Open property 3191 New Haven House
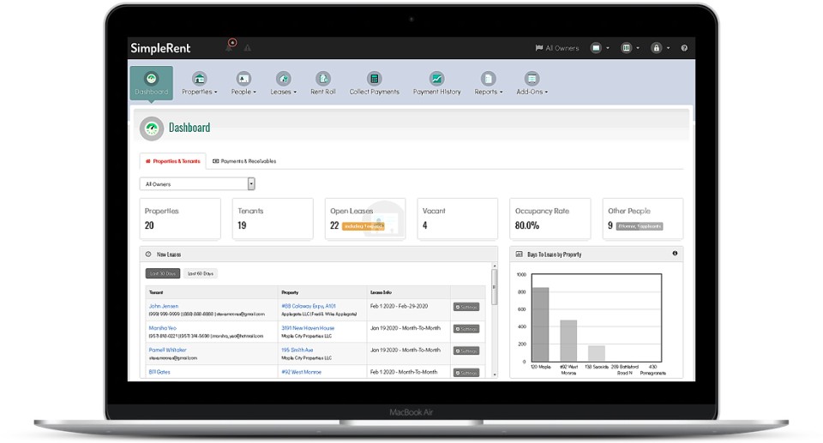823x443 pixels. (x=308, y=328)
